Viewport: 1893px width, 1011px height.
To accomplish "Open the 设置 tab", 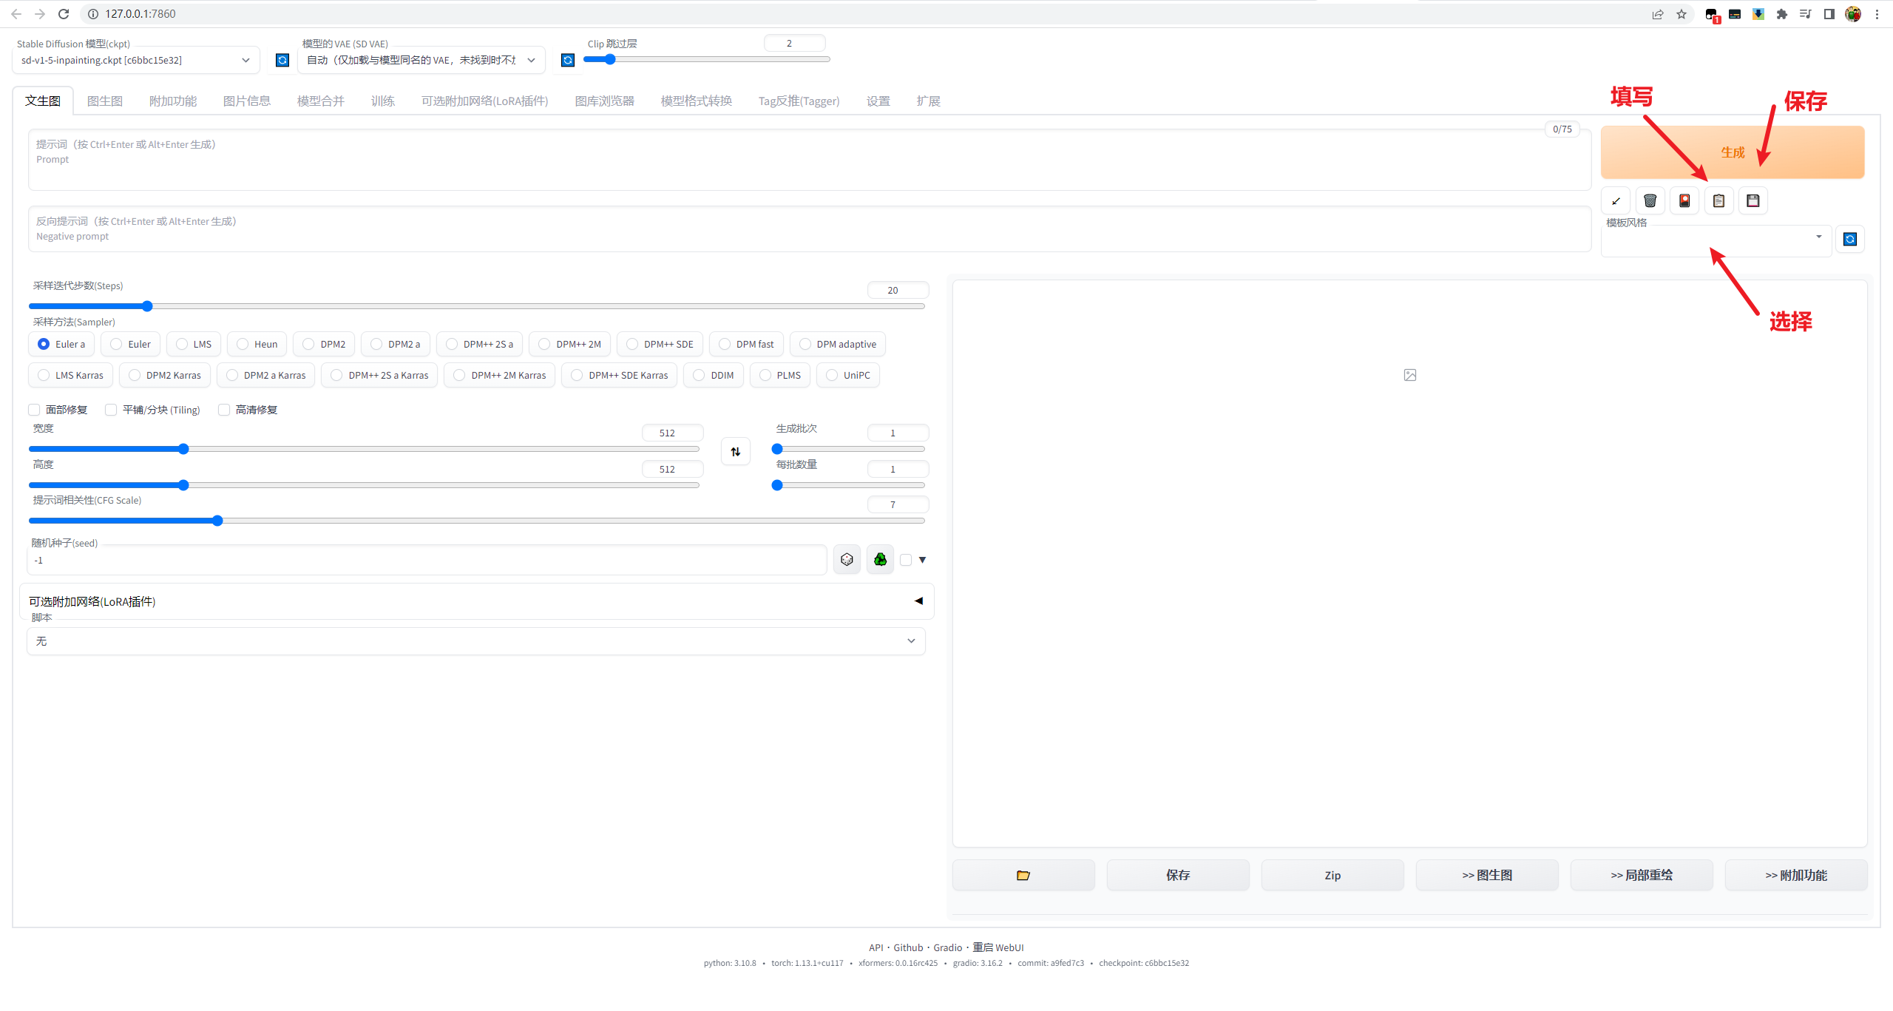I will [x=878, y=101].
